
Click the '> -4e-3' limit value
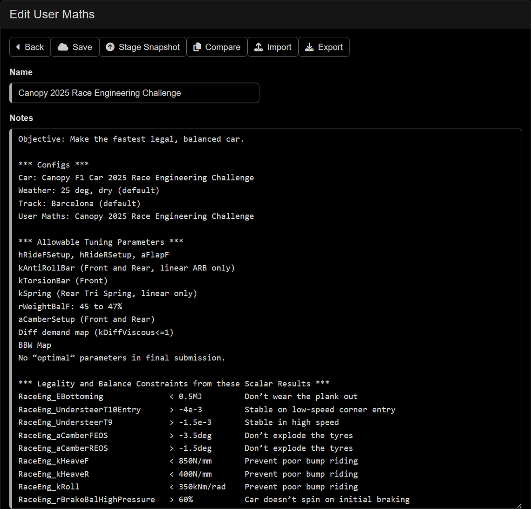pyautogui.click(x=185, y=409)
